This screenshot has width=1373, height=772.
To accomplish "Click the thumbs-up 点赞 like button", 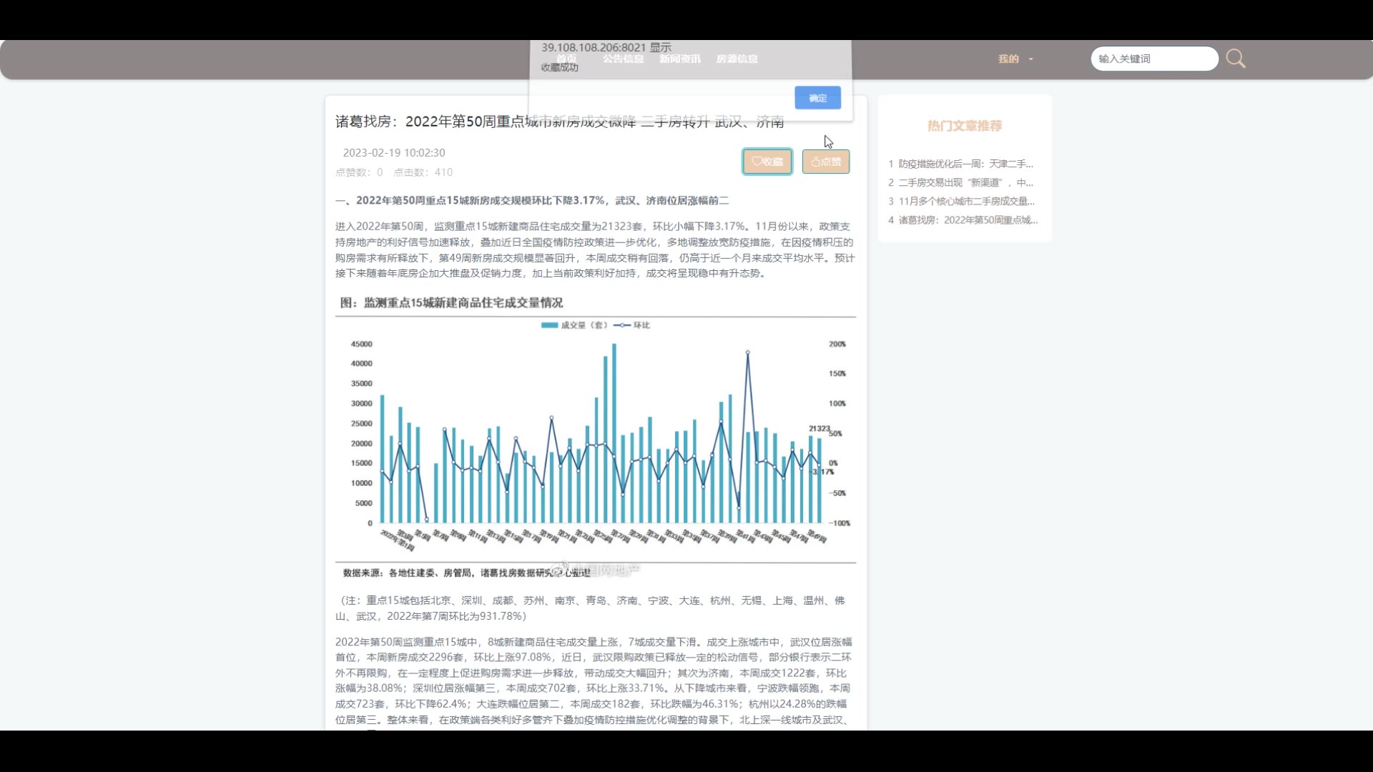I will tap(826, 162).
